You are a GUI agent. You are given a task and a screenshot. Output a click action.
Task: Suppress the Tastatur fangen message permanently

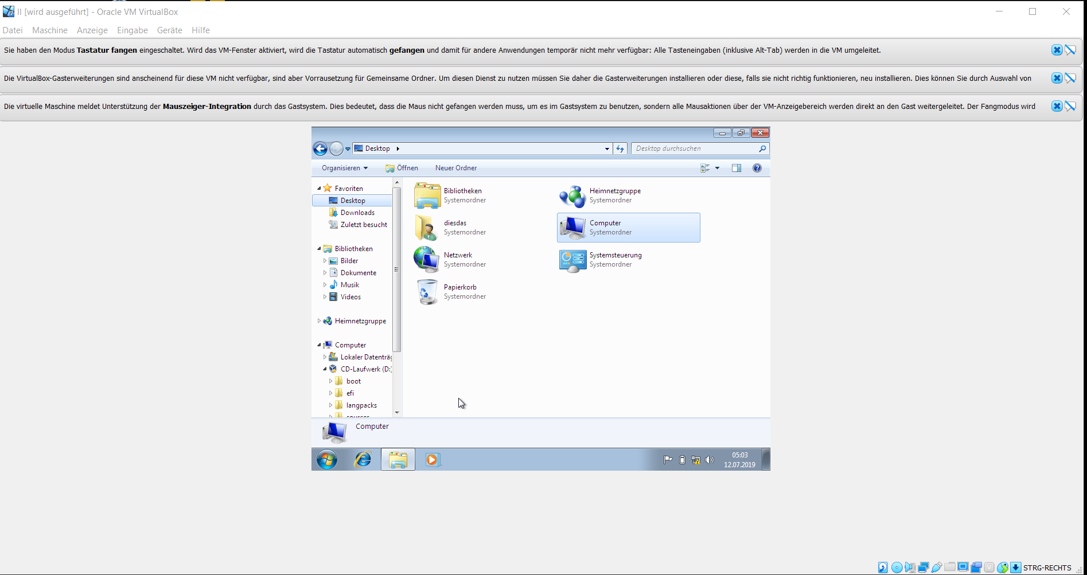pyautogui.click(x=1070, y=50)
